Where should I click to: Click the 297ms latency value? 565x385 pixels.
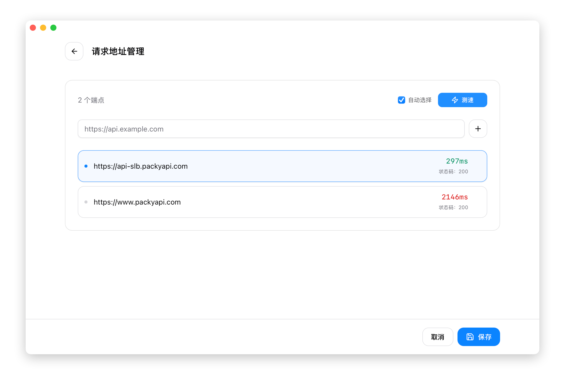pyautogui.click(x=457, y=161)
